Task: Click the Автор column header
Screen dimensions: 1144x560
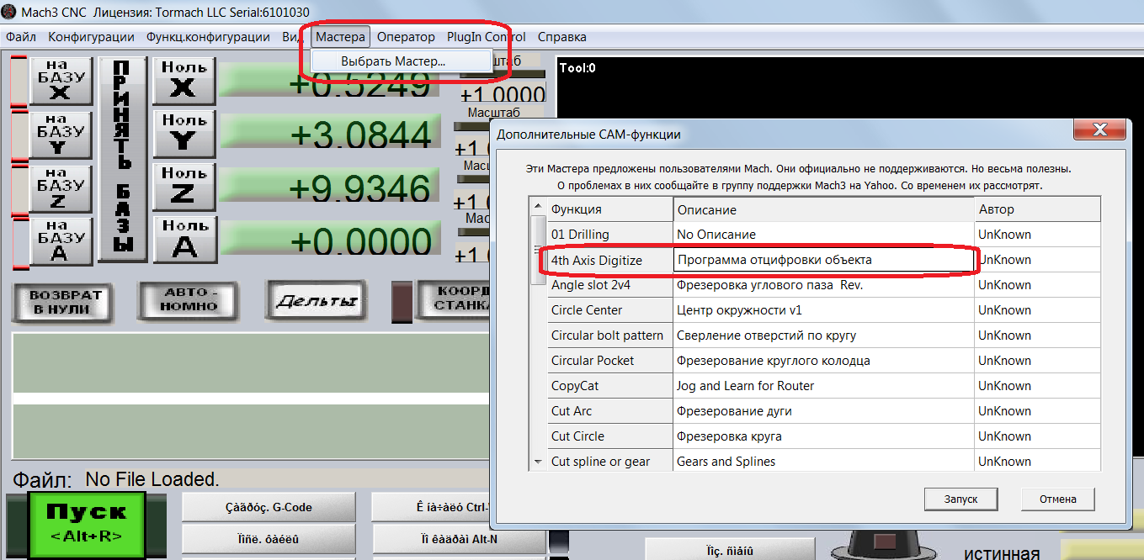Action: click(x=1038, y=209)
